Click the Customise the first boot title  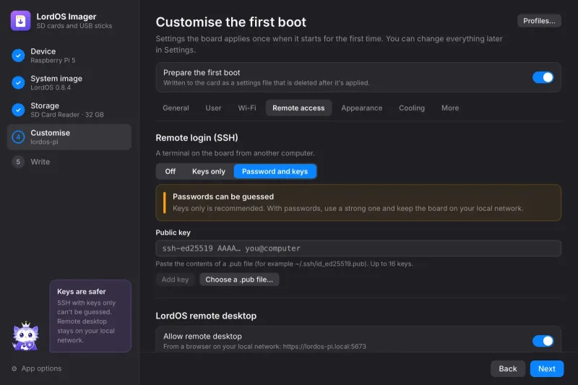click(230, 22)
